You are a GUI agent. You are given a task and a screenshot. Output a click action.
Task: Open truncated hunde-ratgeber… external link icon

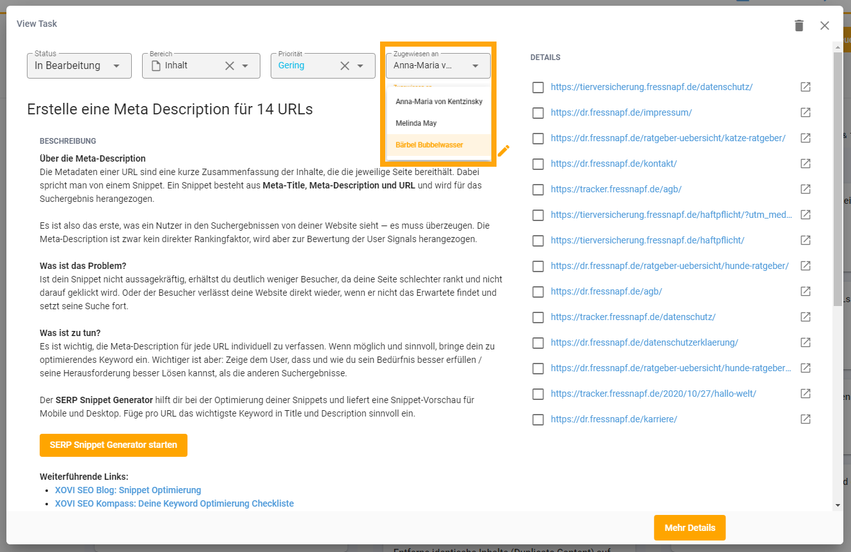pyautogui.click(x=806, y=368)
